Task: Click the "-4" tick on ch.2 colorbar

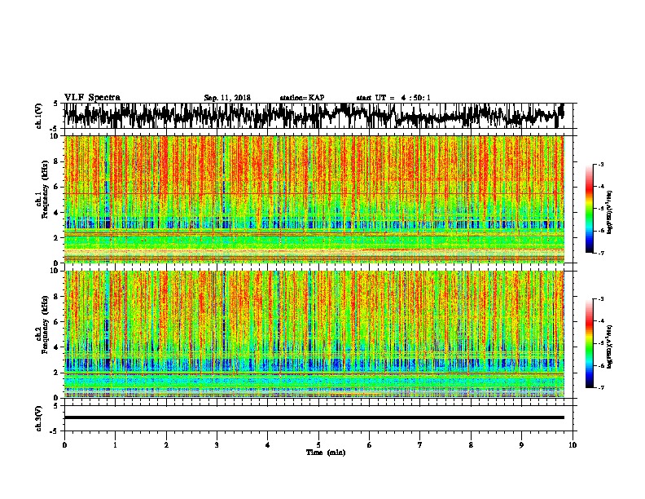Action: tap(601, 321)
